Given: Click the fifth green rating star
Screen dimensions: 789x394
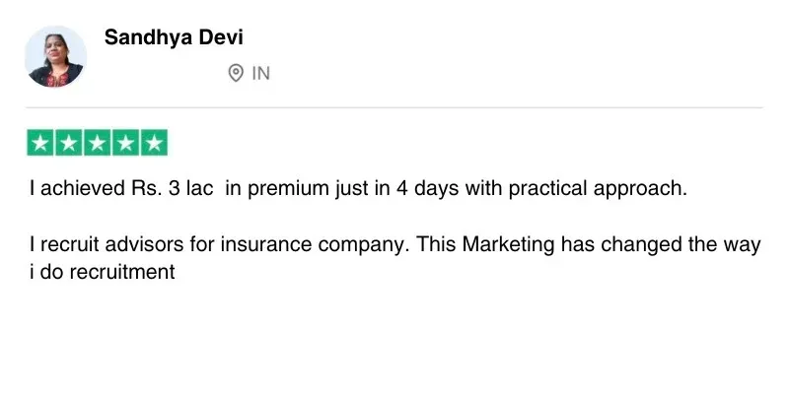Looking at the screenshot, I should click(154, 143).
